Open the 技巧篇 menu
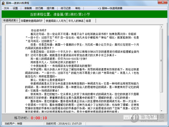Screen dimensions: 169x127 pos(39,8)
